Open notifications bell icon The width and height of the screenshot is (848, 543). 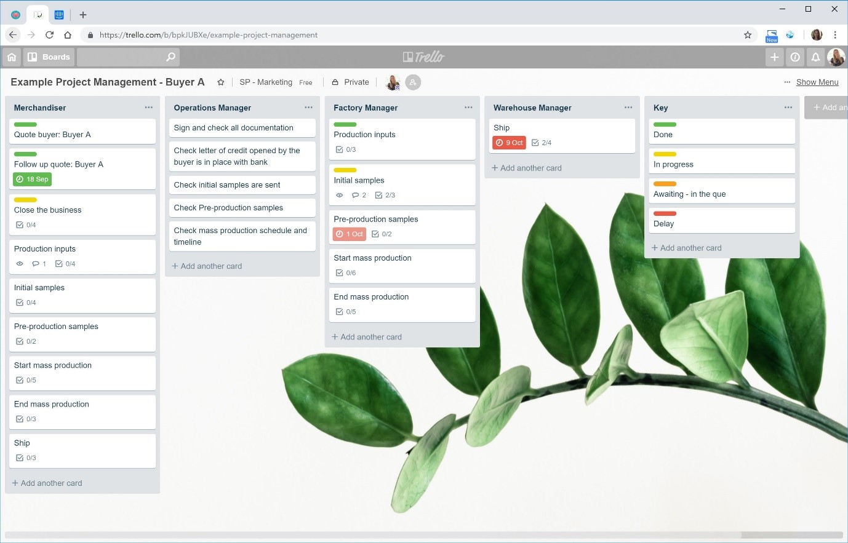(815, 57)
